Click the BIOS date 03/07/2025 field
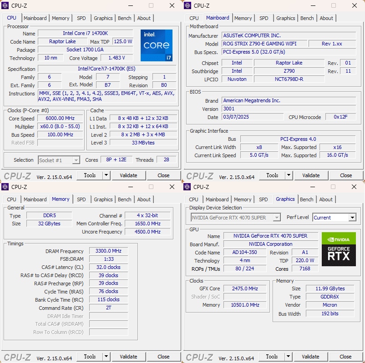The image size is (365, 363). coord(253,117)
